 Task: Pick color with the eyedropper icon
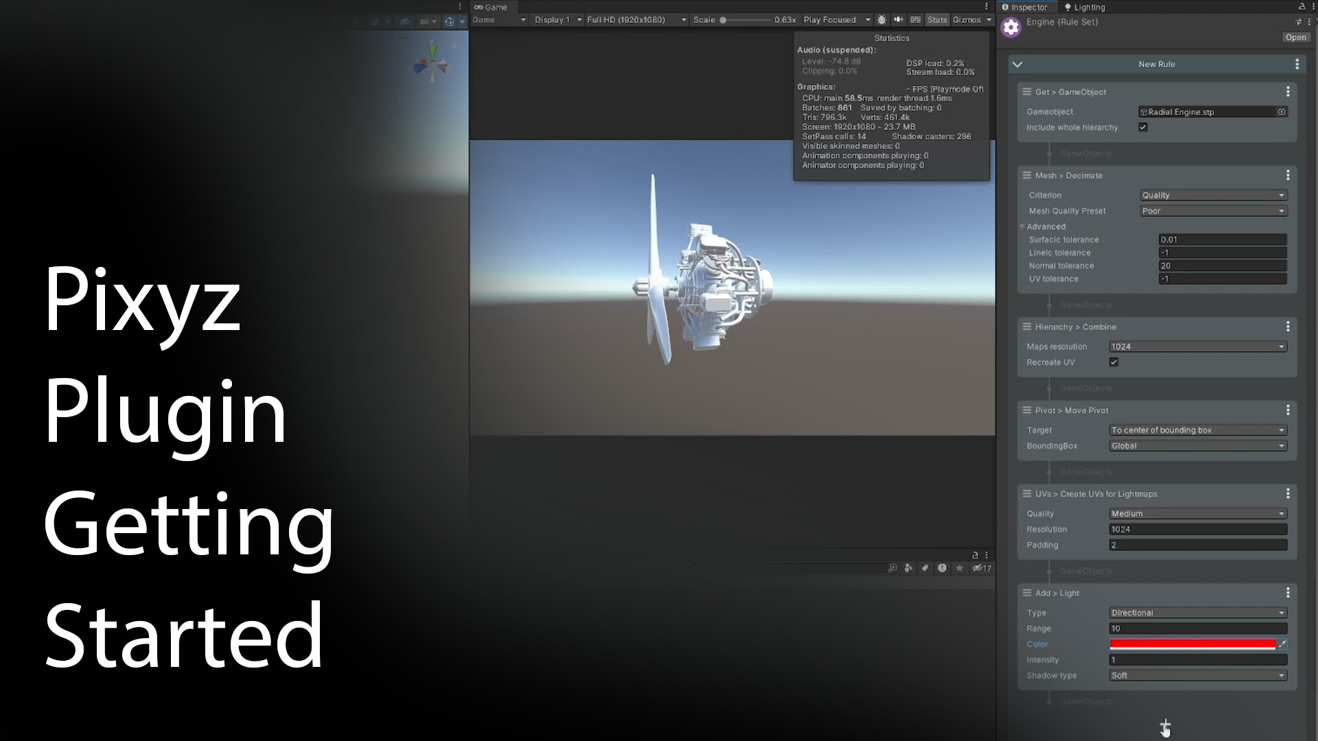[x=1282, y=644]
